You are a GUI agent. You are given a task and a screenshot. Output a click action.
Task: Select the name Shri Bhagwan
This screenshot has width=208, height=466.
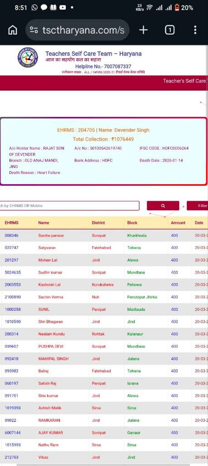51,322
